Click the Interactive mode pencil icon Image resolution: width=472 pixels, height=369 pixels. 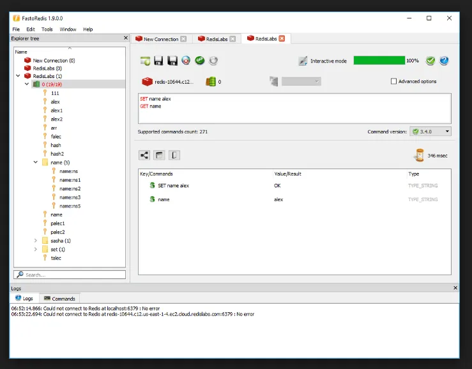(303, 61)
